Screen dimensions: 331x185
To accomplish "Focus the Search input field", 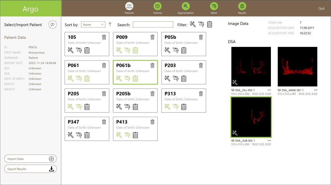I will tap(153, 25).
